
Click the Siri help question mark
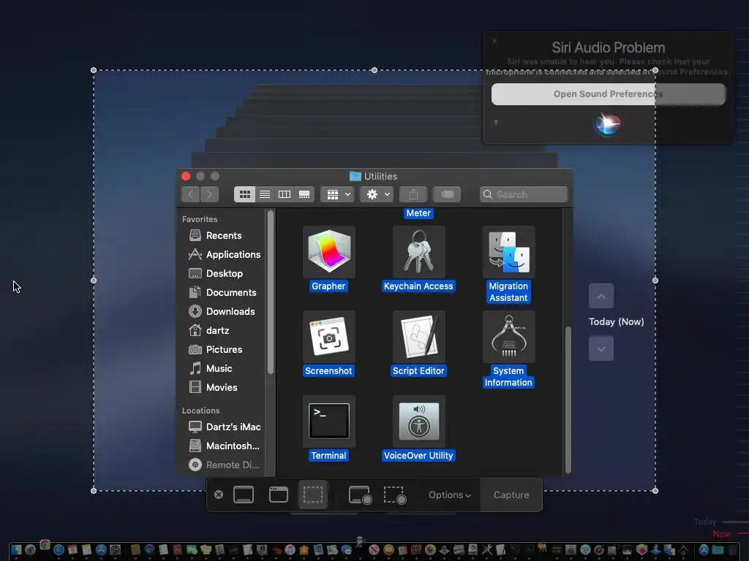[496, 123]
